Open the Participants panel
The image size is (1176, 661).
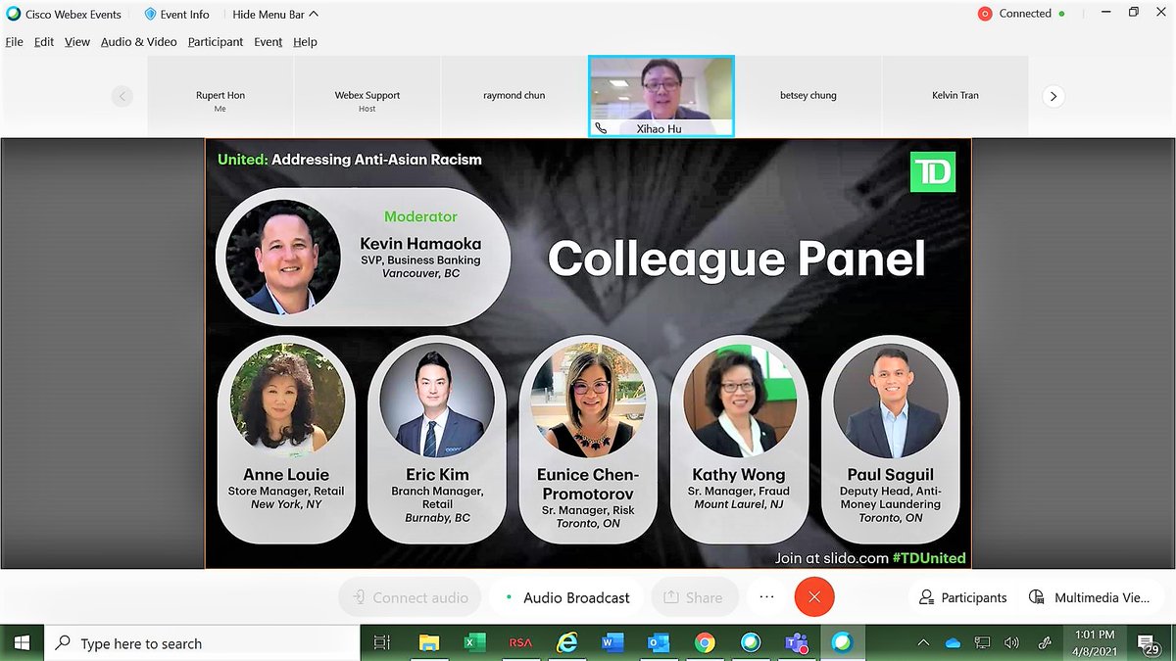963,597
